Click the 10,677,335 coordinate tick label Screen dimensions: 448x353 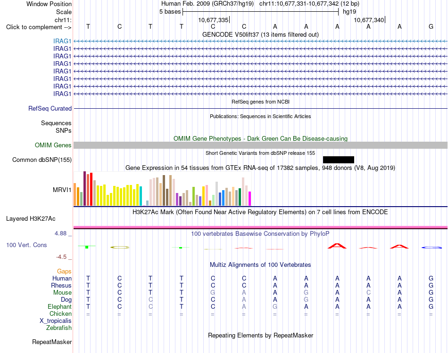pyautogui.click(x=213, y=20)
